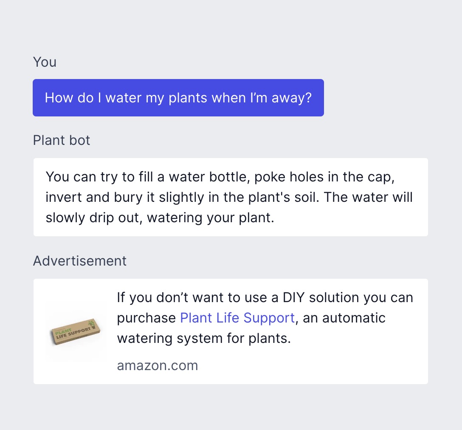
Task: Click the Plant bot reply message
Action: point(230,197)
